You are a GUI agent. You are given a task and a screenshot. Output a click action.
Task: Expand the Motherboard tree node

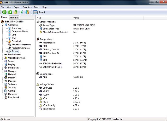(3, 55)
